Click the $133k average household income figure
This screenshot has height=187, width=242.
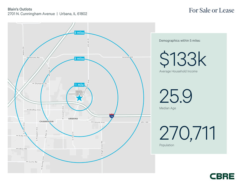[183, 59]
